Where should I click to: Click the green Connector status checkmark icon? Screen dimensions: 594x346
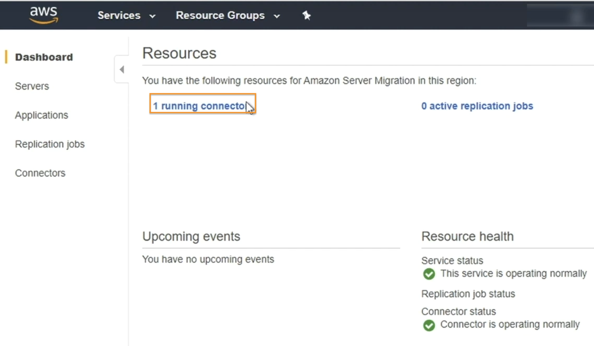(429, 325)
